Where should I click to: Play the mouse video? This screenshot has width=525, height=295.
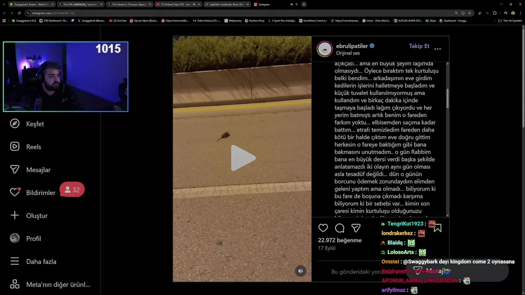[x=243, y=158]
